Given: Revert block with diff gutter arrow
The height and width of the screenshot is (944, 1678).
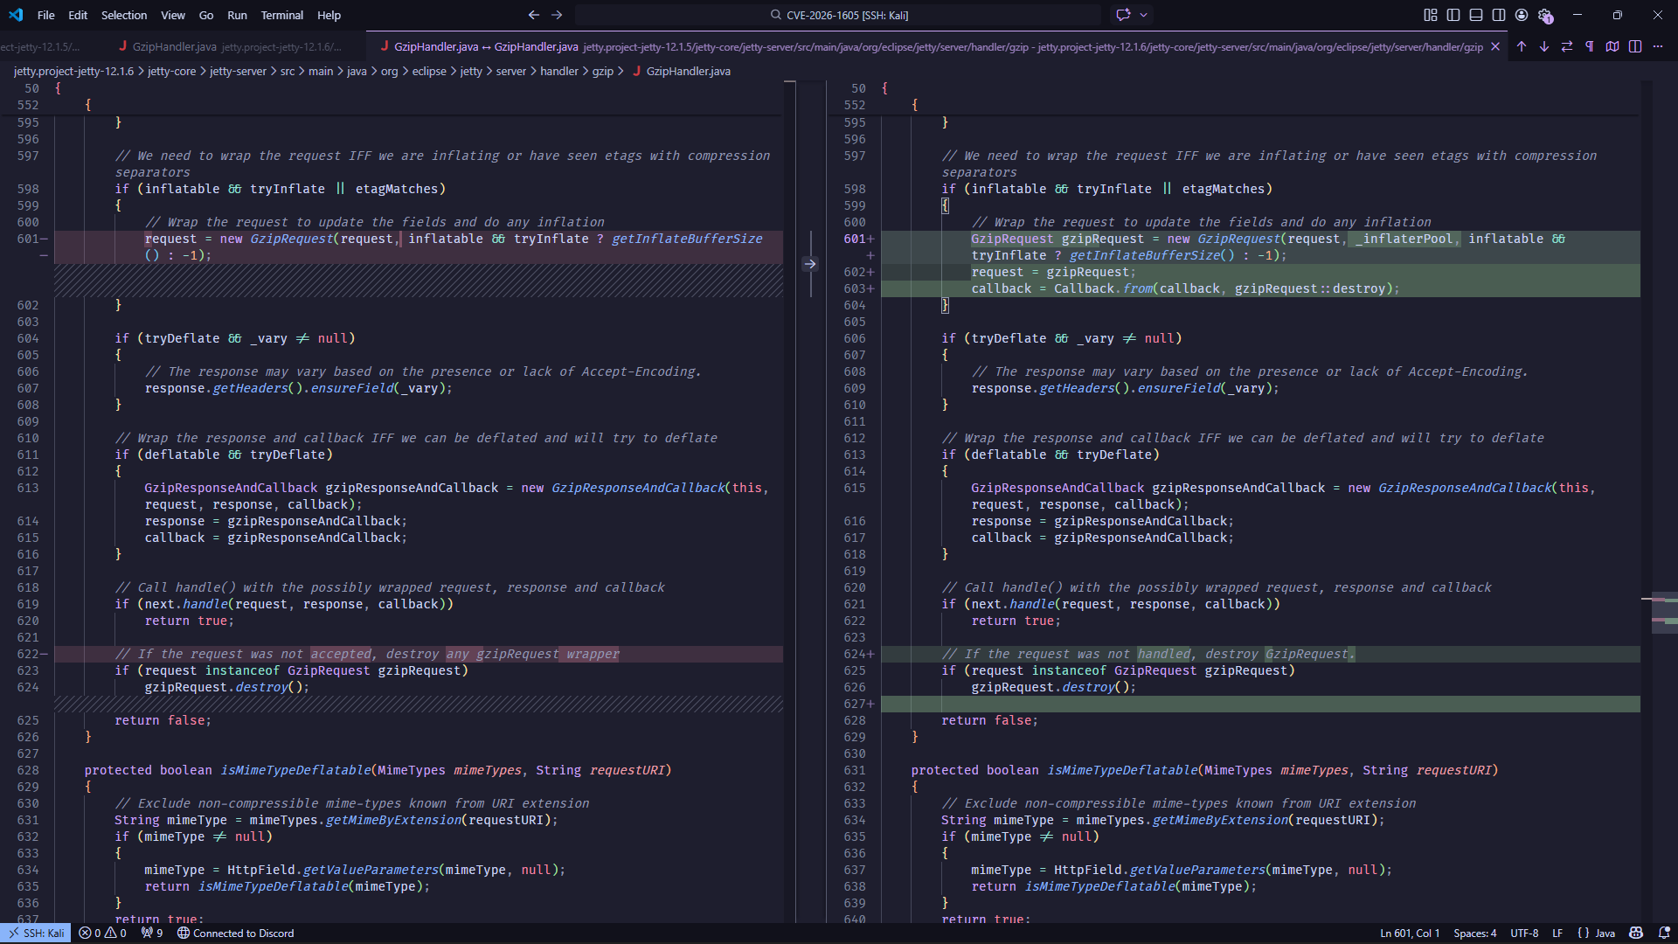Looking at the screenshot, I should (810, 263).
